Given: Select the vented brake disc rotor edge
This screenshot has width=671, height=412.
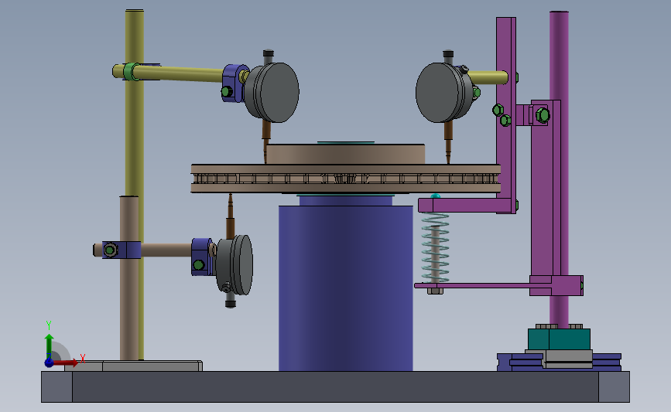Looking at the screenshot, I should (x=346, y=179).
